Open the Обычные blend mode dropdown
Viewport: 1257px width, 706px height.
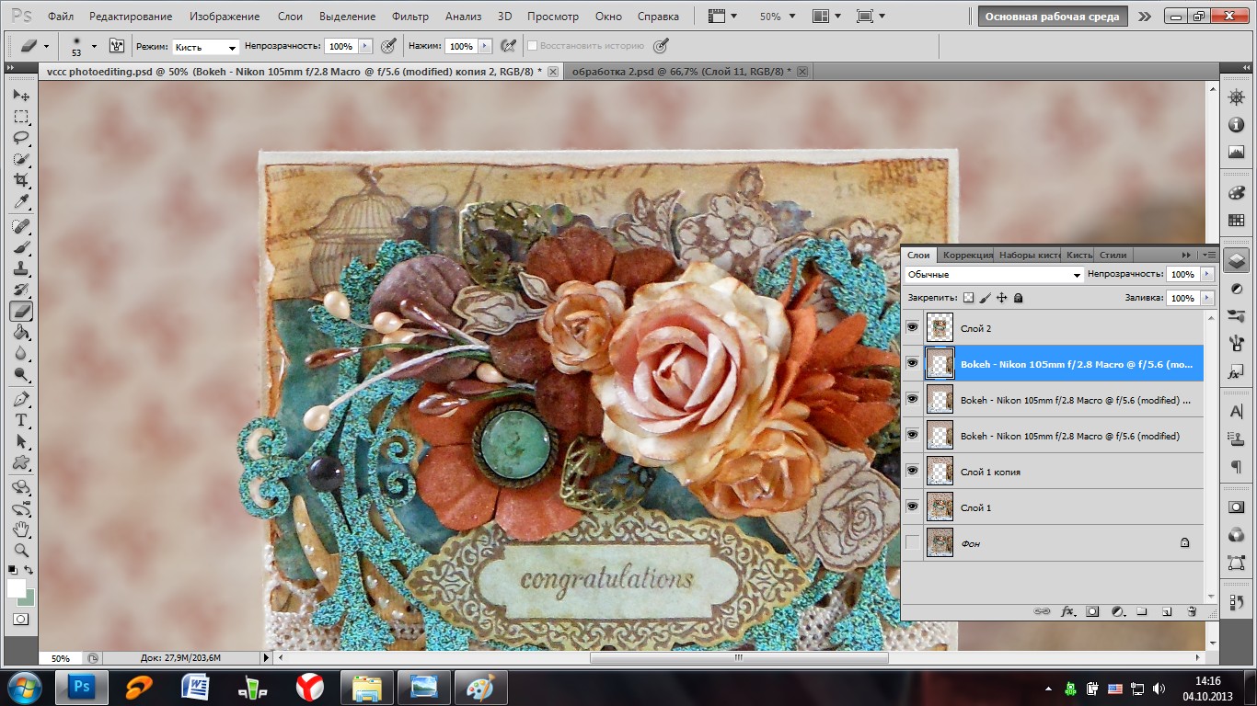click(994, 275)
